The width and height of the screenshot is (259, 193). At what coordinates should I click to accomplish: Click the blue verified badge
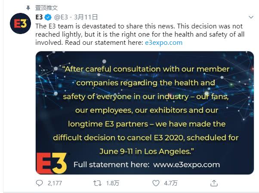[48, 17]
